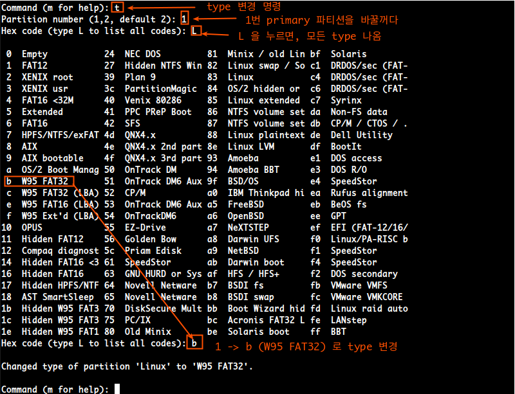Select the 'Changed type of partition' message line
Viewport: 515px width, 394px height.
click(x=127, y=366)
